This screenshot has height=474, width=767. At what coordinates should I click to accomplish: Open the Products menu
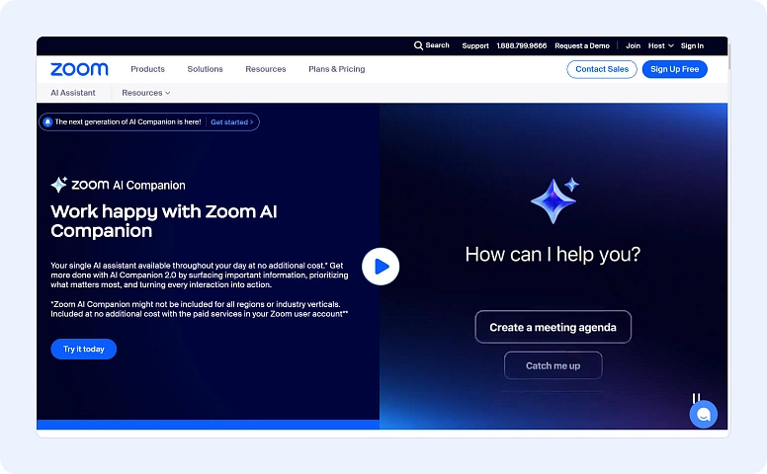click(147, 69)
